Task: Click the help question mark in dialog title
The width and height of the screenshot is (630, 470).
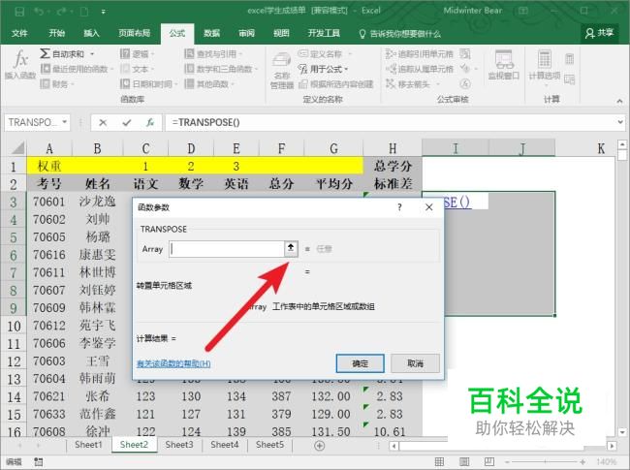Action: click(x=399, y=207)
